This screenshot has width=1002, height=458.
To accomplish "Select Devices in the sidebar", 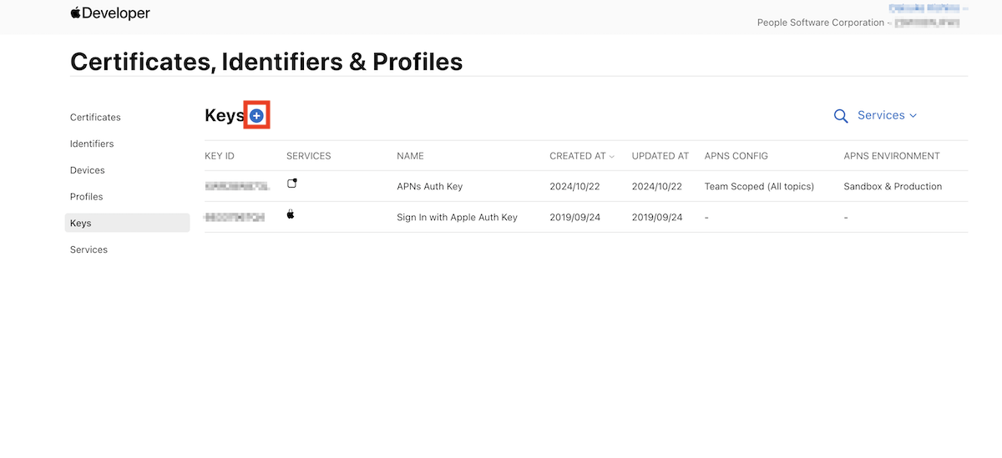I will pos(88,170).
